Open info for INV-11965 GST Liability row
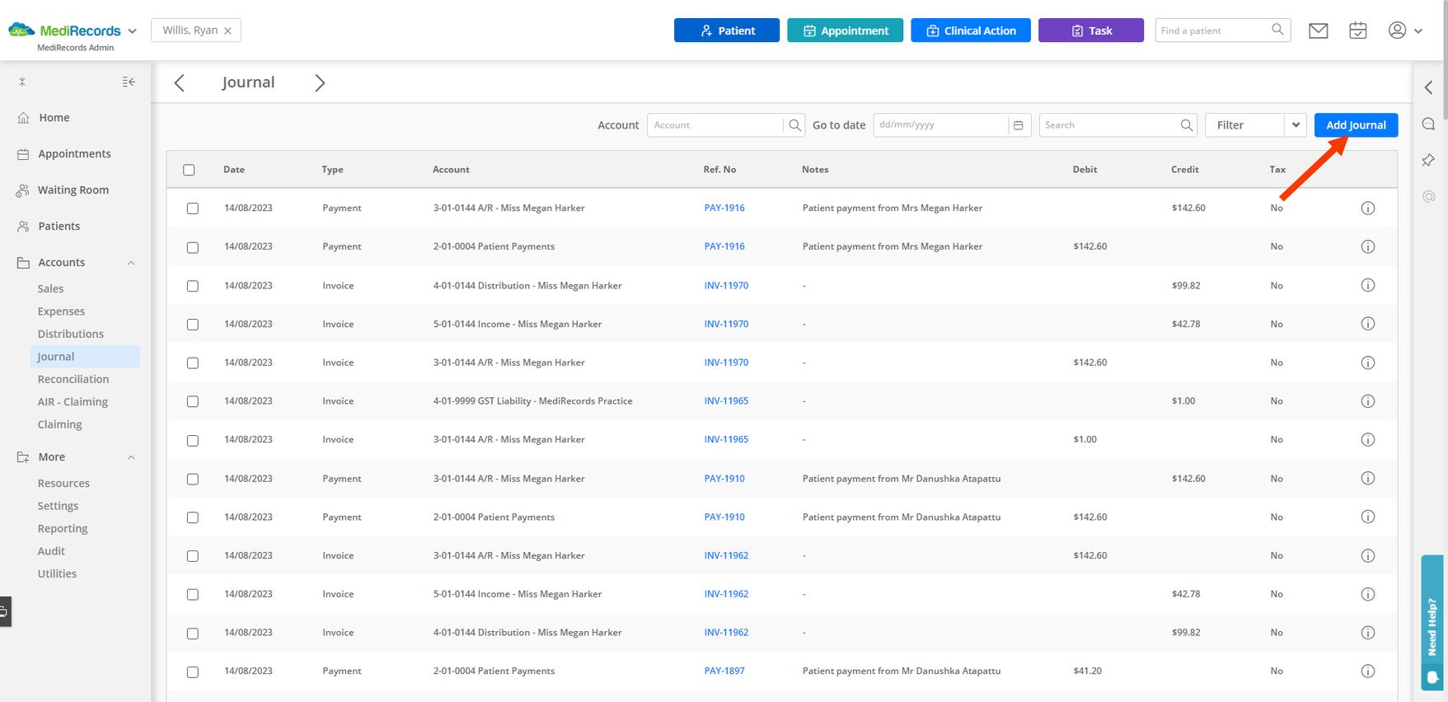 [x=1368, y=401]
